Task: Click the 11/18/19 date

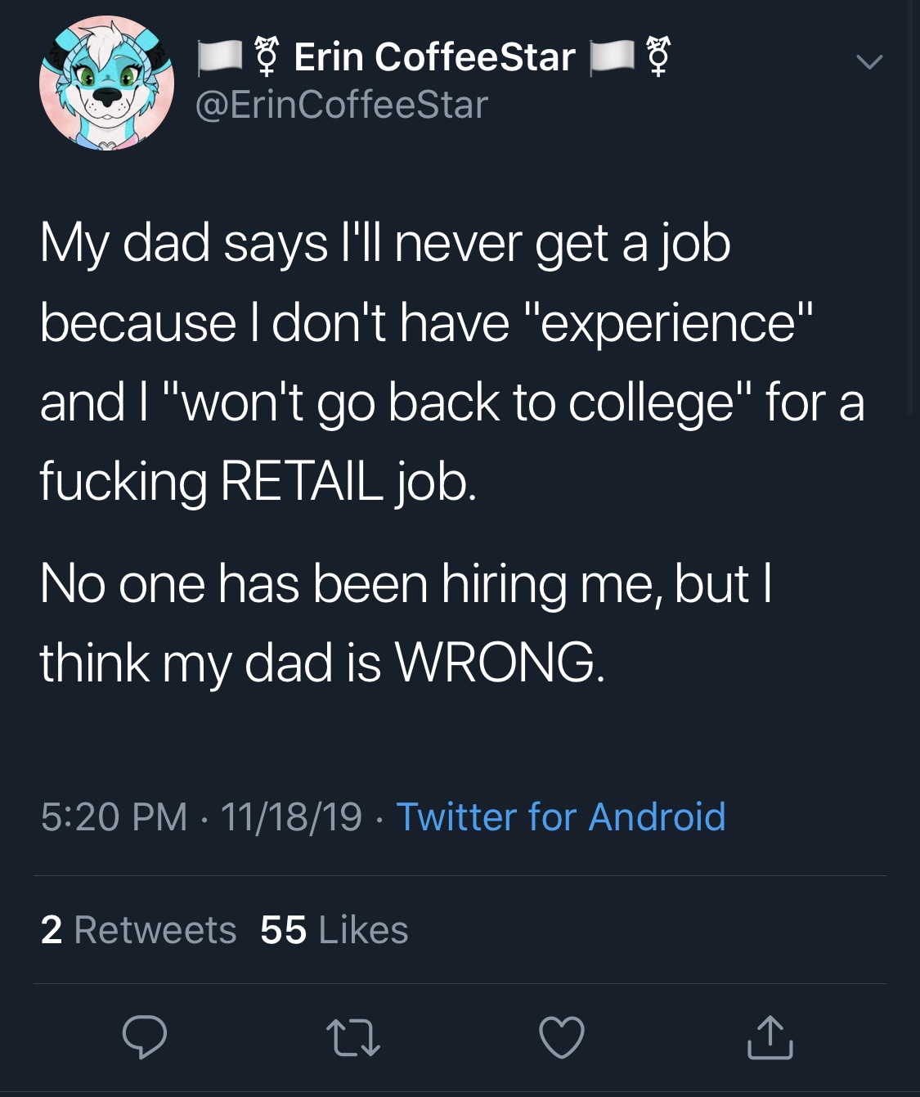Action: (290, 816)
